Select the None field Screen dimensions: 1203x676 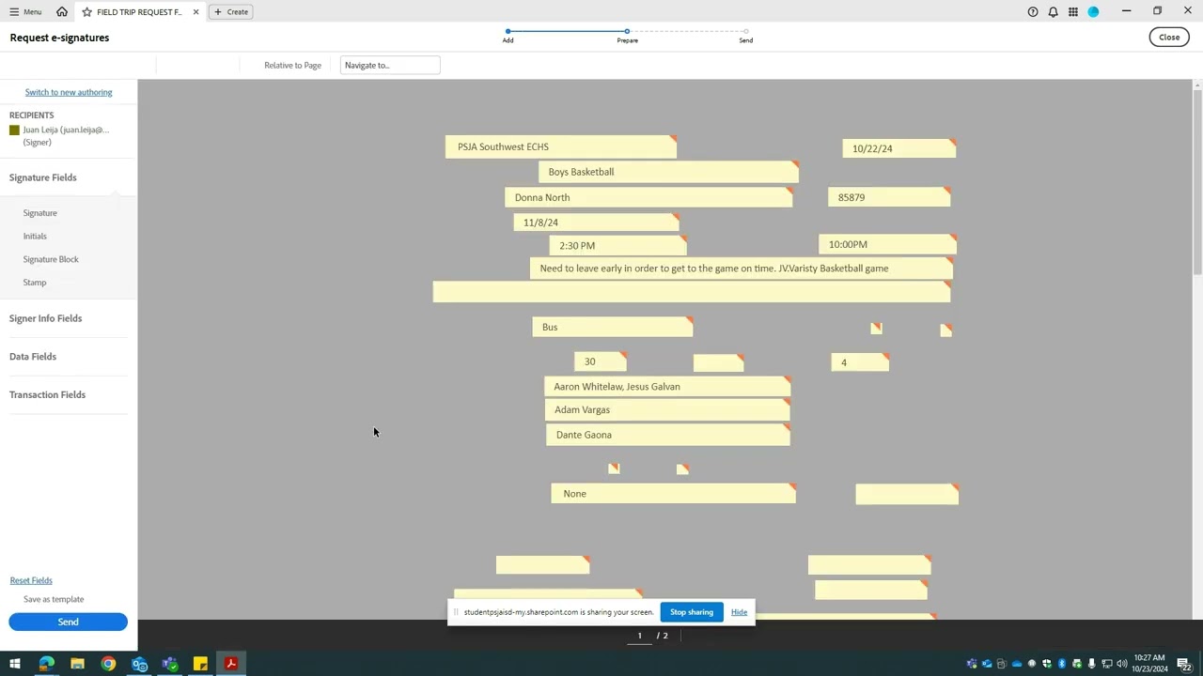tap(673, 494)
